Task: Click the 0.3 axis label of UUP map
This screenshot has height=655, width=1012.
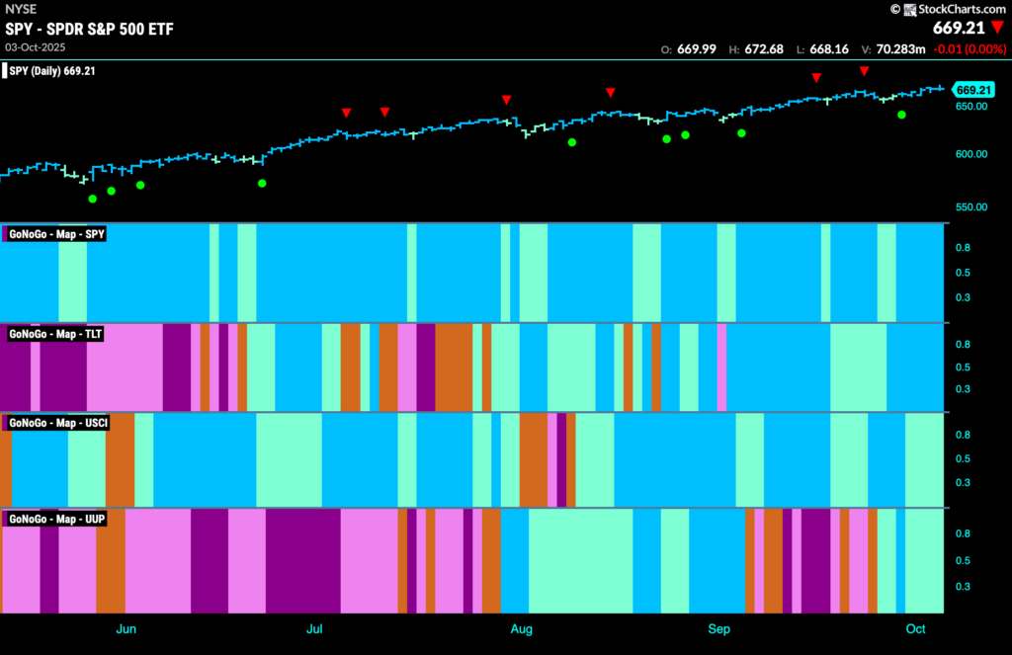Action: pos(963,587)
